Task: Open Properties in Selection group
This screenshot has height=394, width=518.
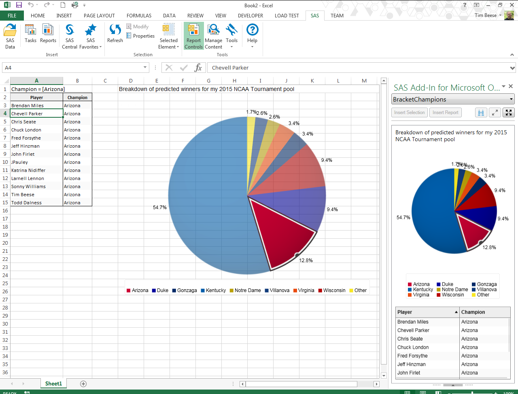Action: [140, 36]
